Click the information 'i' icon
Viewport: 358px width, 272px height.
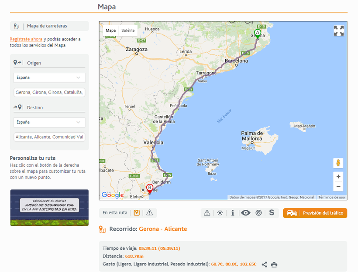click(233, 213)
